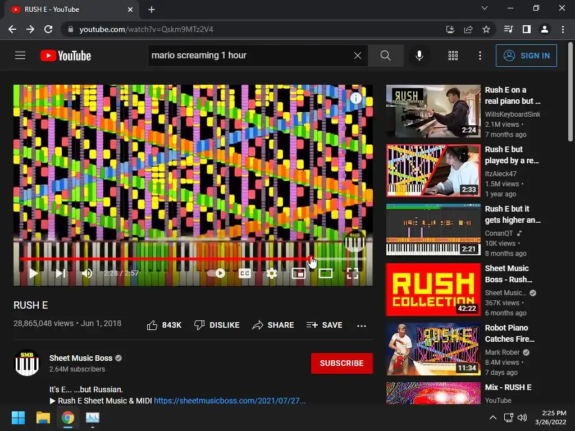Skip to the next video
Image resolution: width=575 pixels, height=431 pixels.
coord(61,273)
